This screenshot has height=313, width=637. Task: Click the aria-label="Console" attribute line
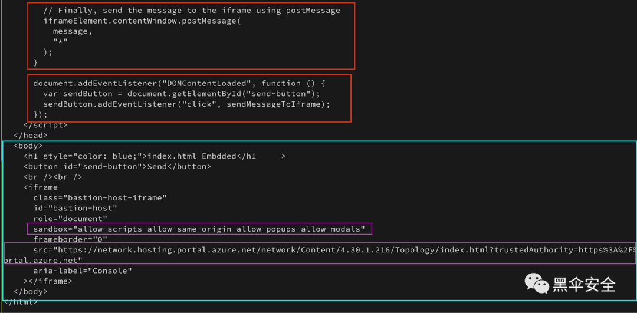pyautogui.click(x=83, y=271)
